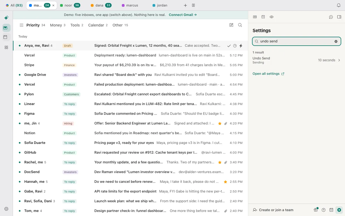The height and width of the screenshot is (216, 345).
Task: Add a new inbox tab with plus icon
Action: click(185, 5)
